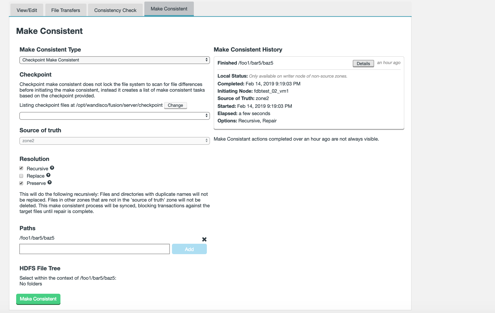
Task: Click the Finished /foo1/bar5/baz5 history entry
Action: coord(245,63)
